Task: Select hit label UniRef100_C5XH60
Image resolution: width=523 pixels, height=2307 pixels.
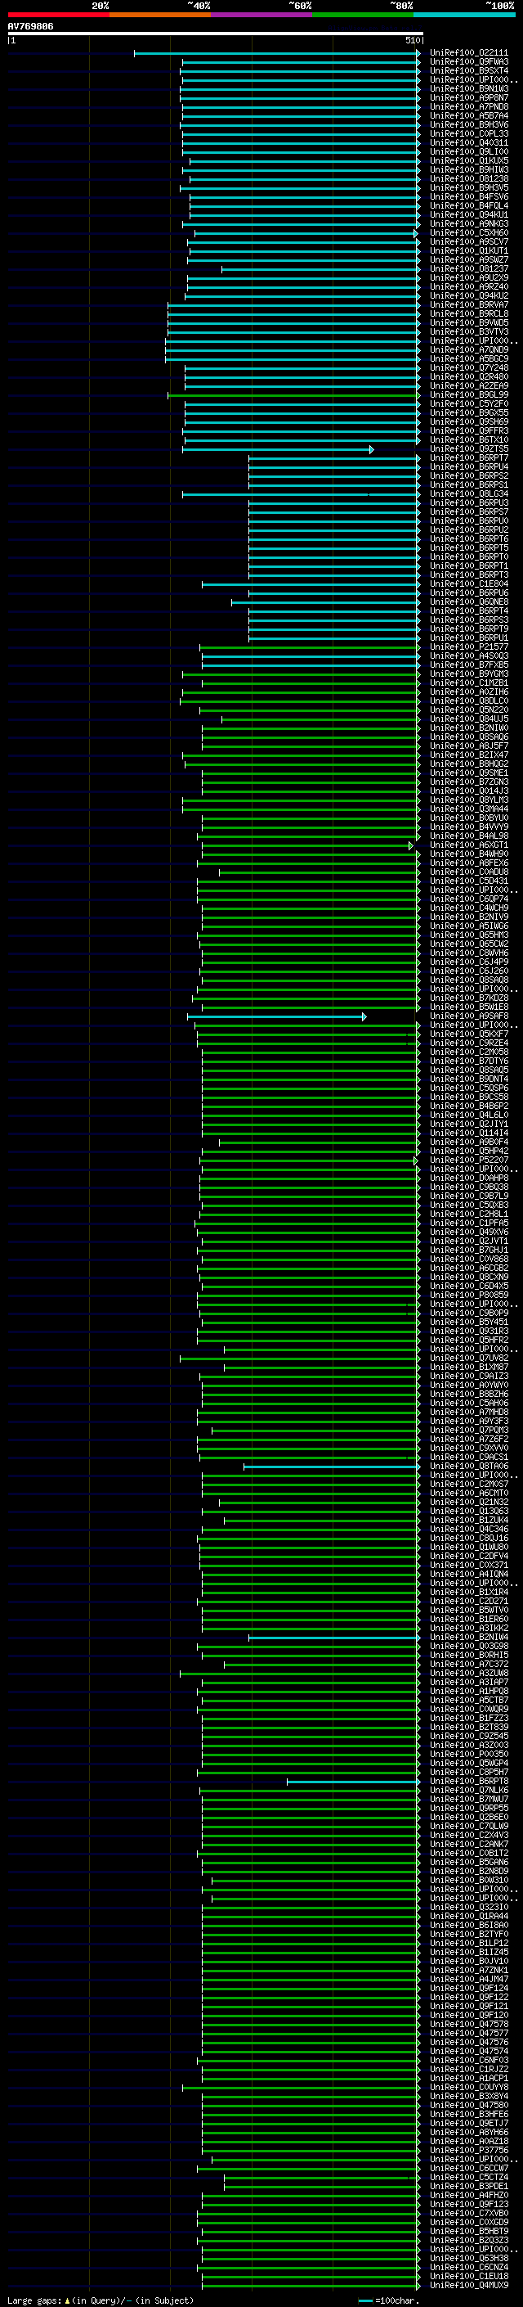Action: click(469, 233)
